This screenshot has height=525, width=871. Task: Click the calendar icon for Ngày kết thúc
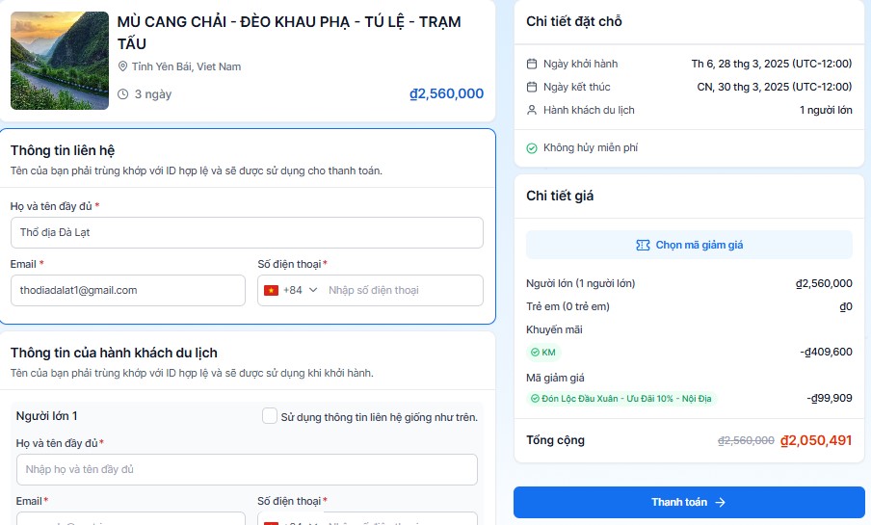tap(532, 87)
